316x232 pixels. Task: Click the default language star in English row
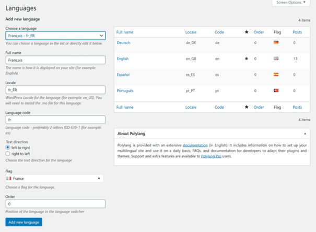[x=246, y=59]
